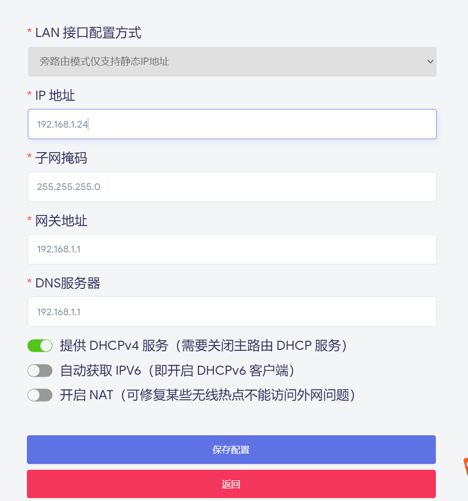
Task: Click the red asterisk beside IP 地址
Action: pyautogui.click(x=29, y=95)
